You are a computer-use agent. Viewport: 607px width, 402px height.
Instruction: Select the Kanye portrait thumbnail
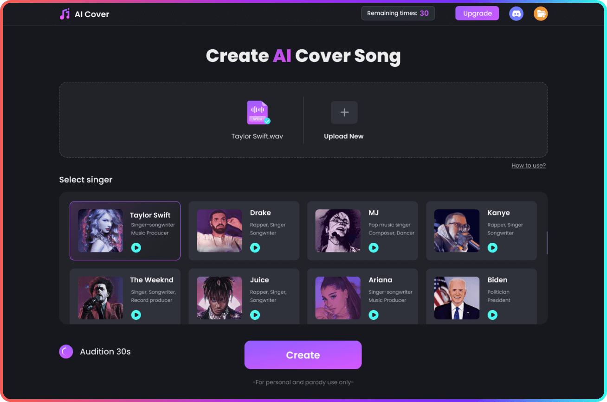[x=457, y=231]
